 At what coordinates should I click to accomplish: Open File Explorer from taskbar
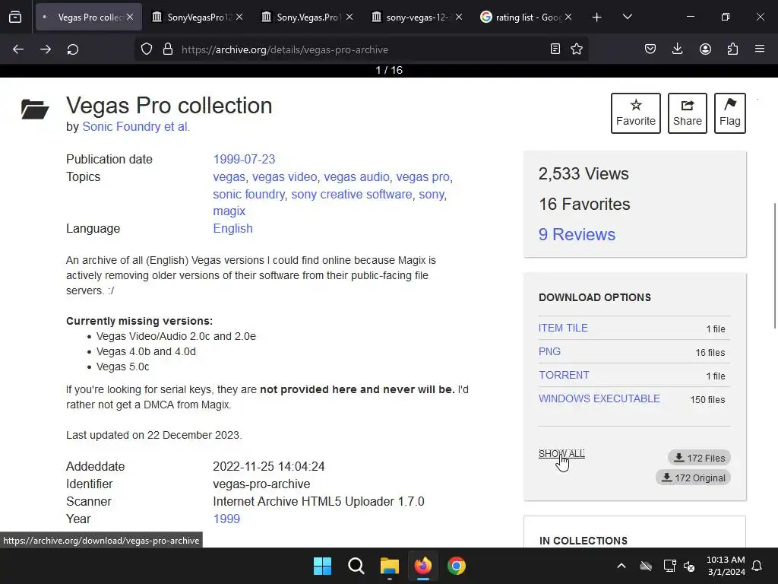[x=390, y=566]
